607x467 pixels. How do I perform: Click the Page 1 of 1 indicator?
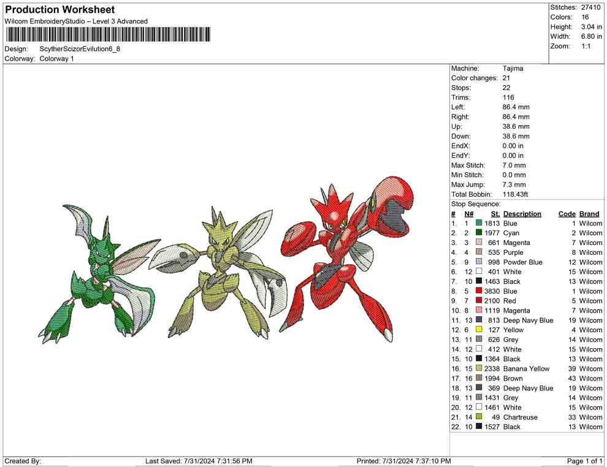coord(584,461)
